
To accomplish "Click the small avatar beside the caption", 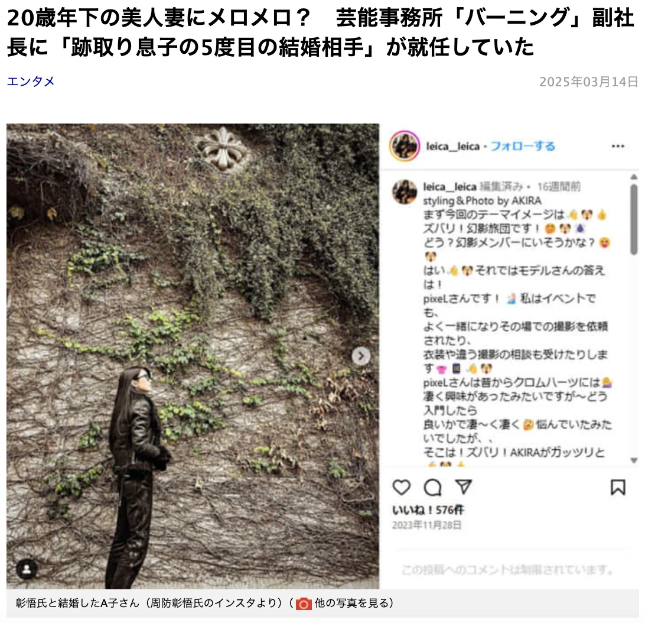I will point(405,192).
